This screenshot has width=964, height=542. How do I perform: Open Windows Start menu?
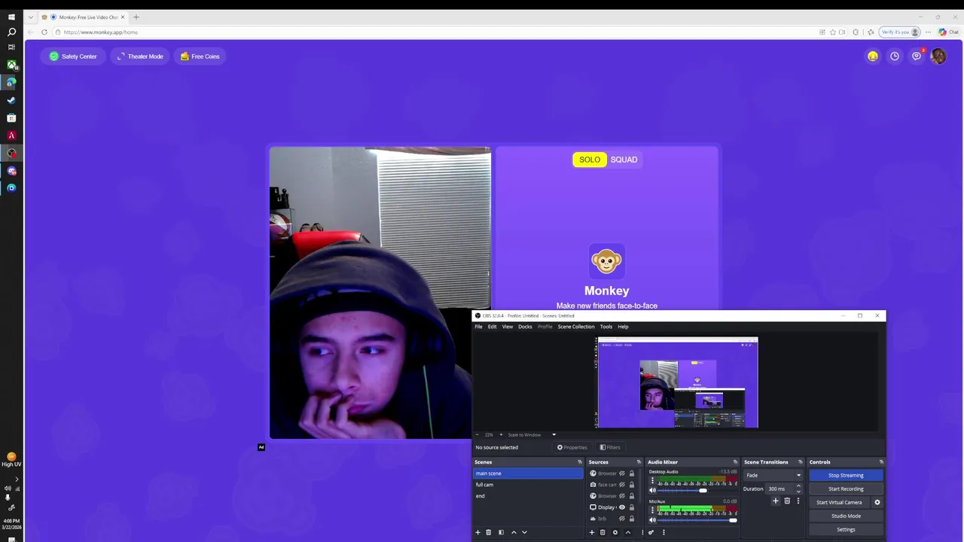coord(11,17)
